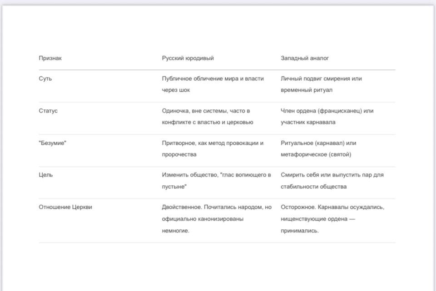The image size is (436, 291).
Task: Click the cell "Притворное, как метод провокации"
Action: [x=213, y=149]
